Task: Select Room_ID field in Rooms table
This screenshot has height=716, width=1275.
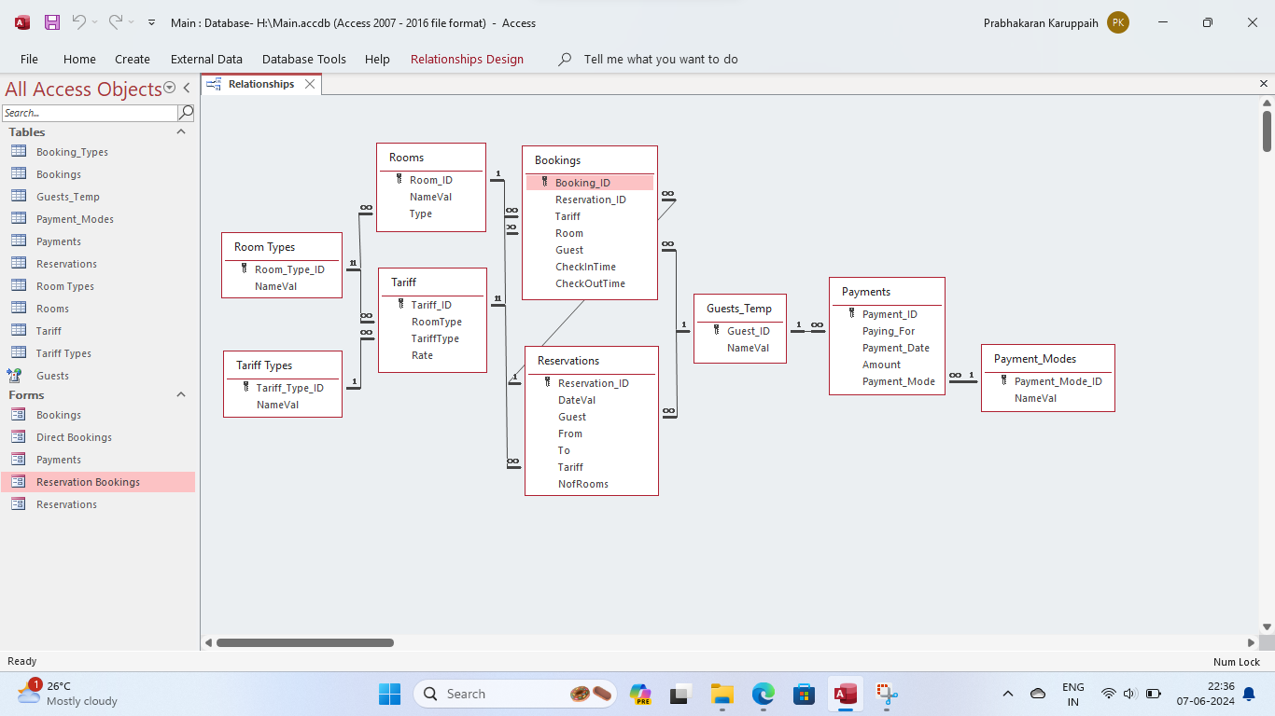Action: (x=431, y=180)
